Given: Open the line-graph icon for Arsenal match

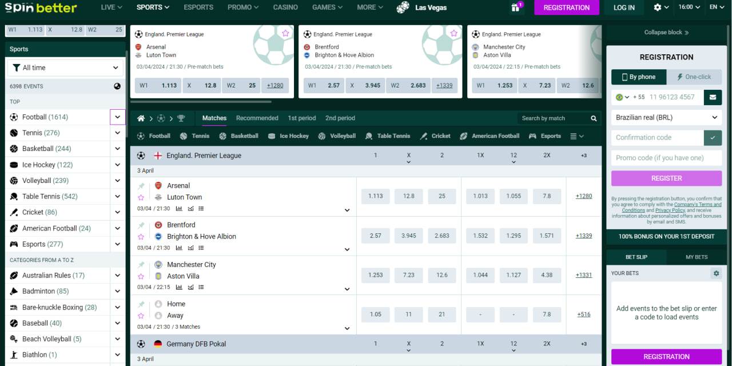Looking at the screenshot, I should (190, 209).
